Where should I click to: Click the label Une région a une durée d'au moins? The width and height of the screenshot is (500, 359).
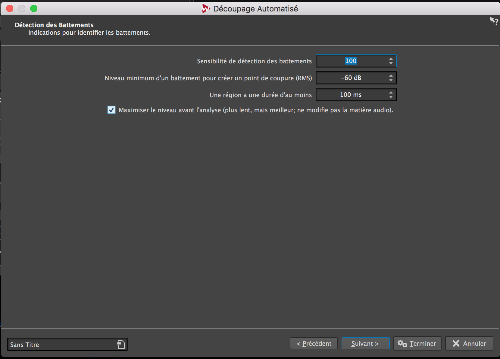tap(261, 95)
